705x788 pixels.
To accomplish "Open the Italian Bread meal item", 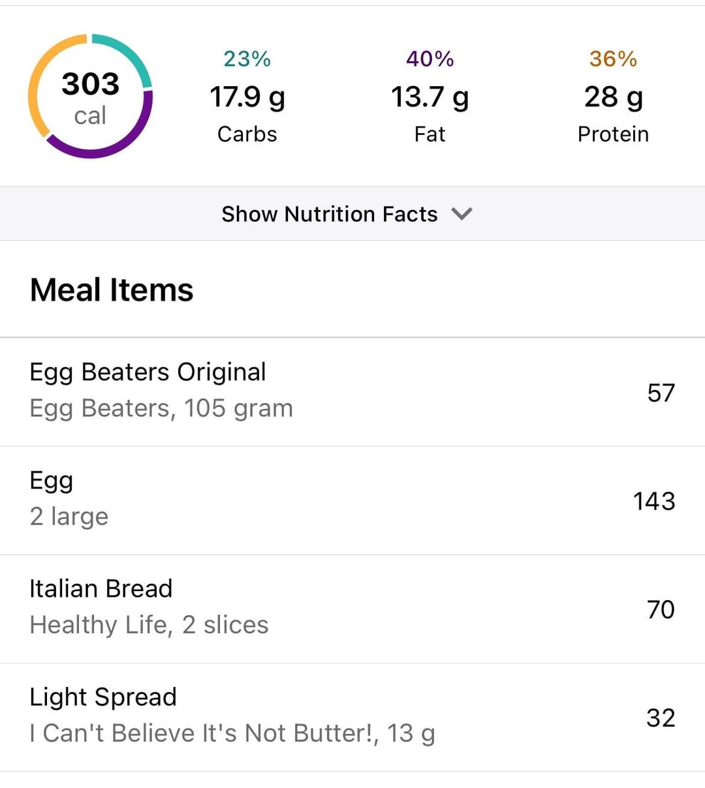I will (x=352, y=609).
